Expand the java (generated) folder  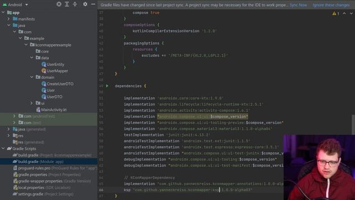9,129
